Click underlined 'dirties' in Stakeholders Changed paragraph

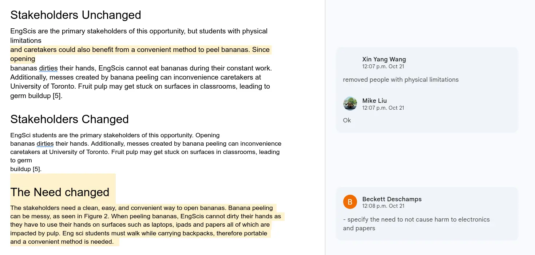(x=44, y=143)
